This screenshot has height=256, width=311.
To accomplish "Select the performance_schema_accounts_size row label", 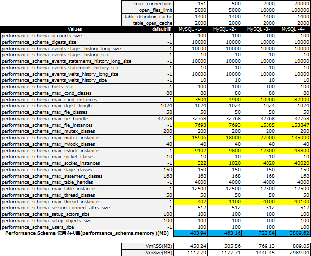I will [75, 36].
